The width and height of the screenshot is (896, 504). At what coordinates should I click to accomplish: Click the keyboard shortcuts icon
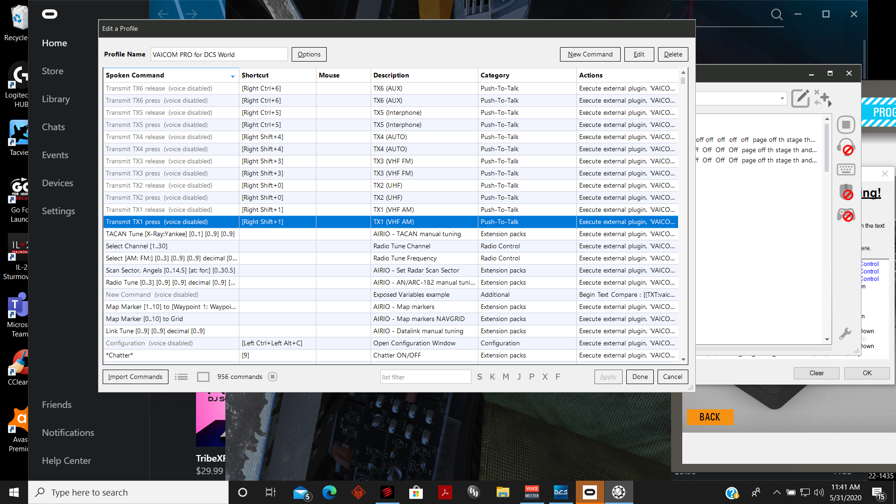846,169
